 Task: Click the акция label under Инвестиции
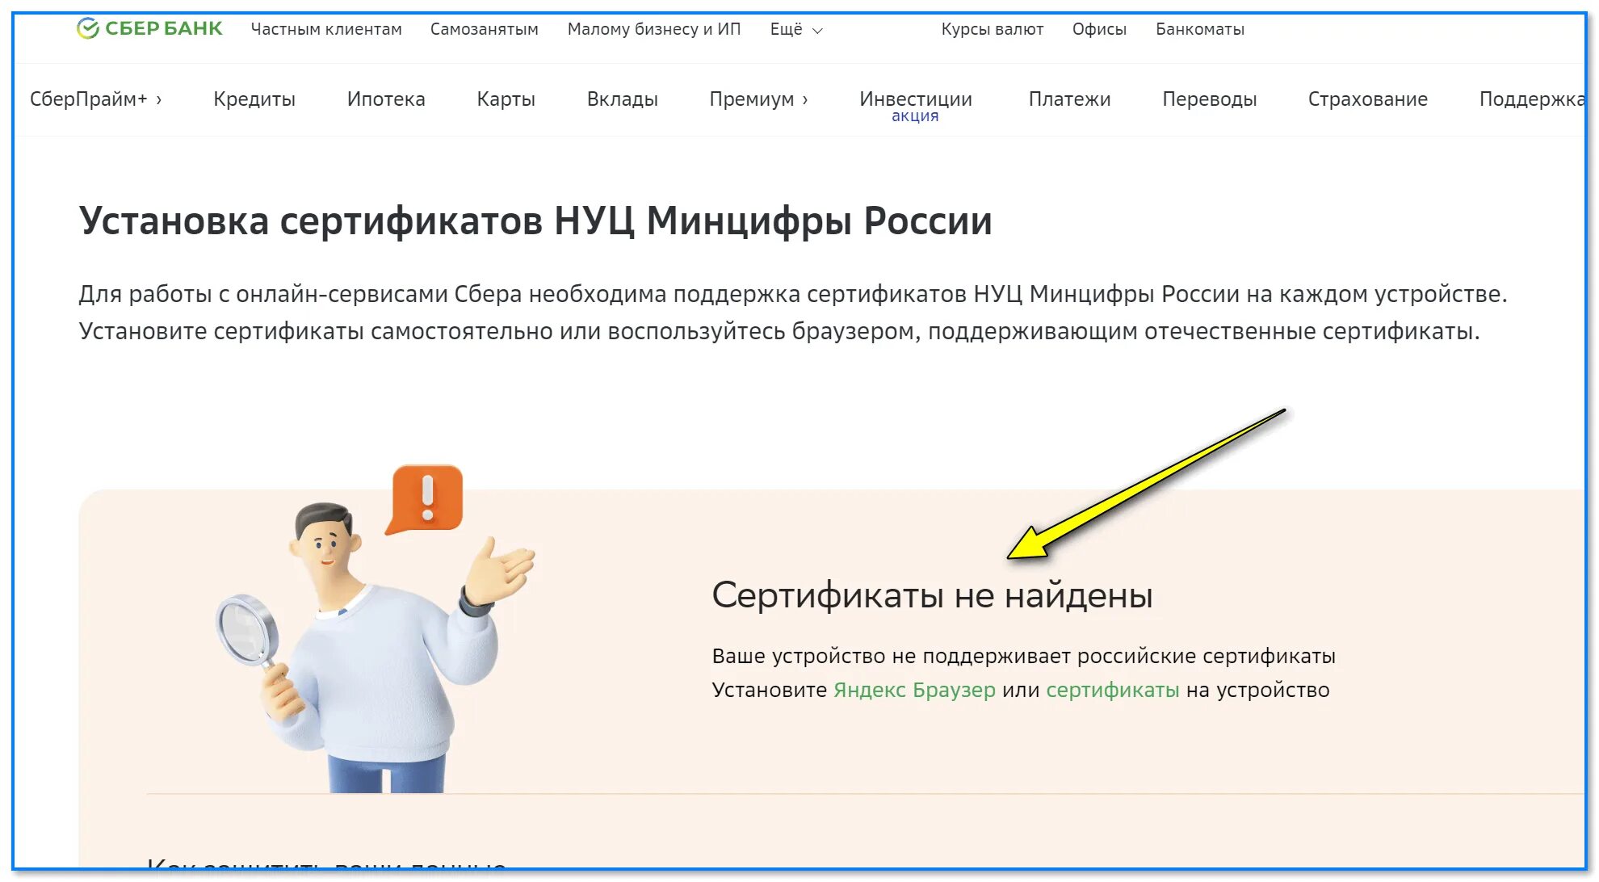coord(915,116)
